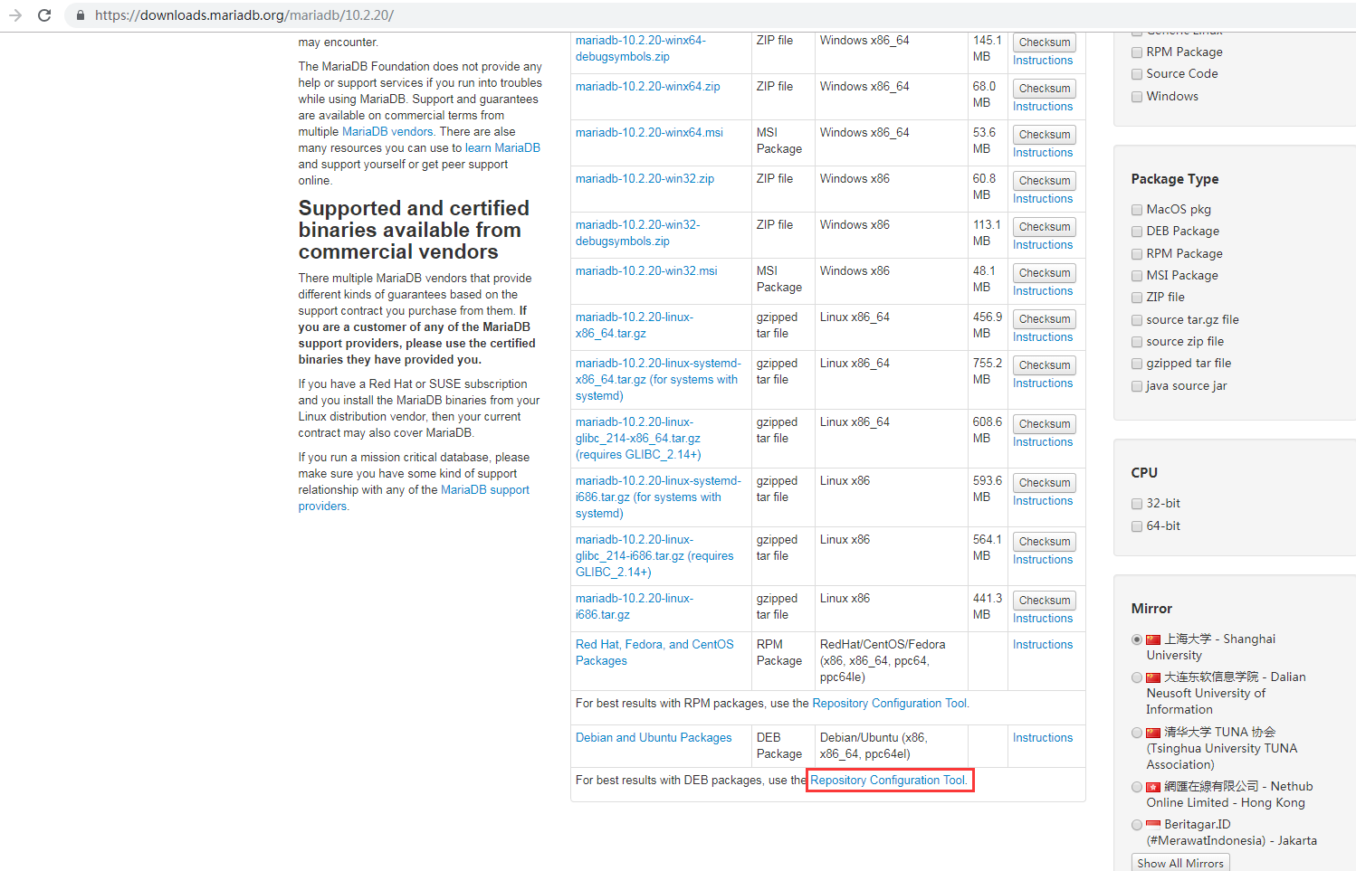Show Checksum for linux-i686.tar.gz
Viewport: 1356px width, 871px height.
1045,601
